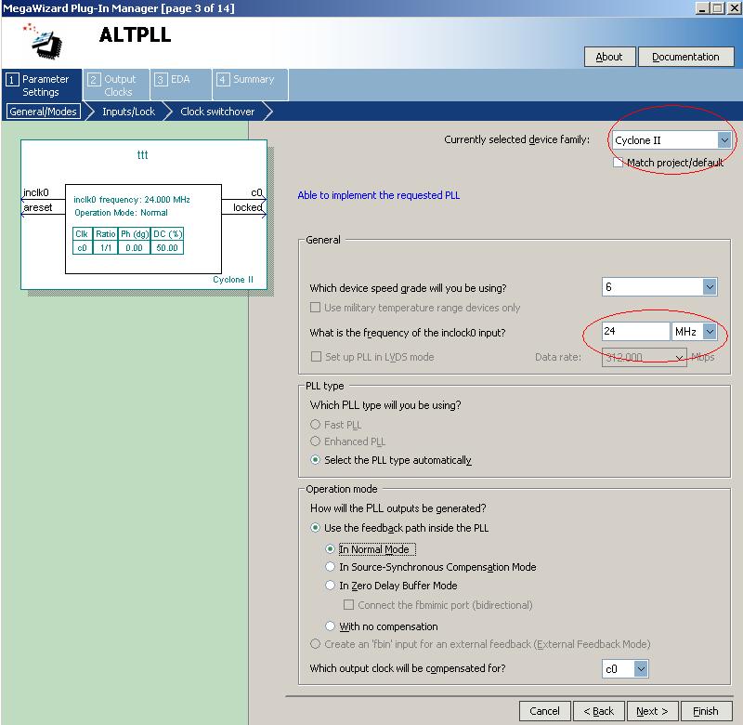Switch to the Output Clocks tab
743x725 pixels.
tap(117, 86)
